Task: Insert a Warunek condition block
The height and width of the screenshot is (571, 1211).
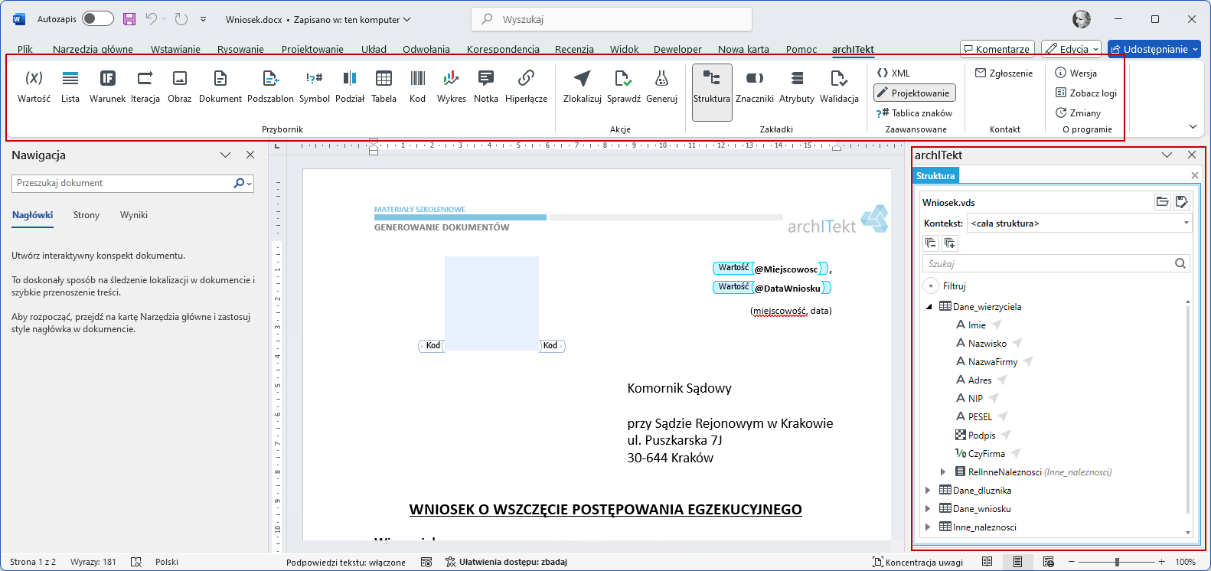Action: pos(107,86)
